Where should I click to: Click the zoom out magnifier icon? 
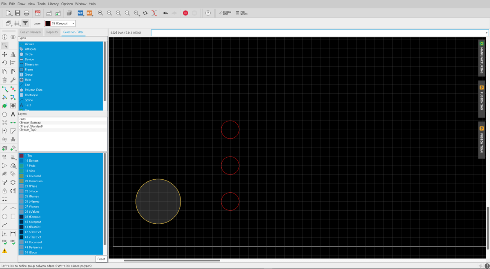[x=118, y=13]
